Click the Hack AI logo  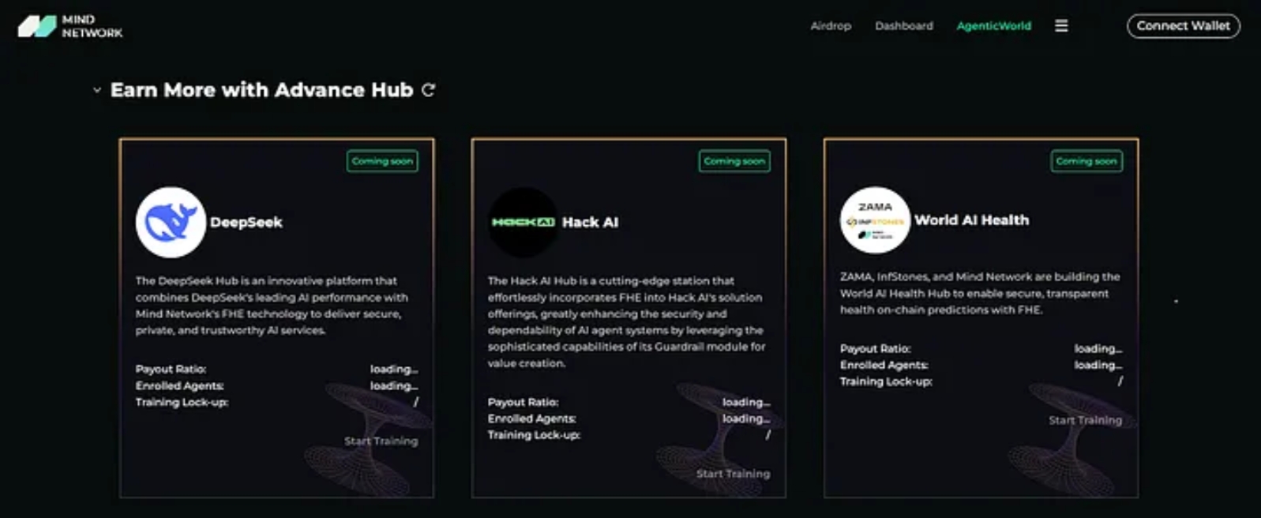pyautogui.click(x=523, y=223)
